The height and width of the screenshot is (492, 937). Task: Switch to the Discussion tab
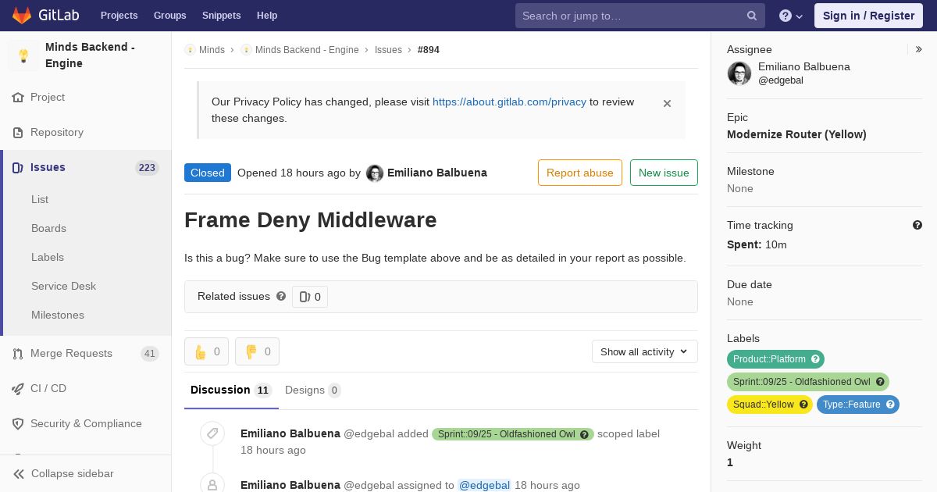tap(231, 390)
